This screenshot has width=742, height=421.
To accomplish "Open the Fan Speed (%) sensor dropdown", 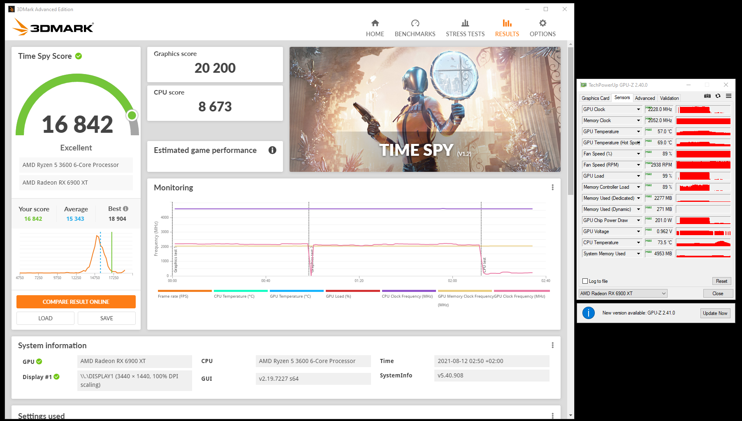I will [x=638, y=154].
